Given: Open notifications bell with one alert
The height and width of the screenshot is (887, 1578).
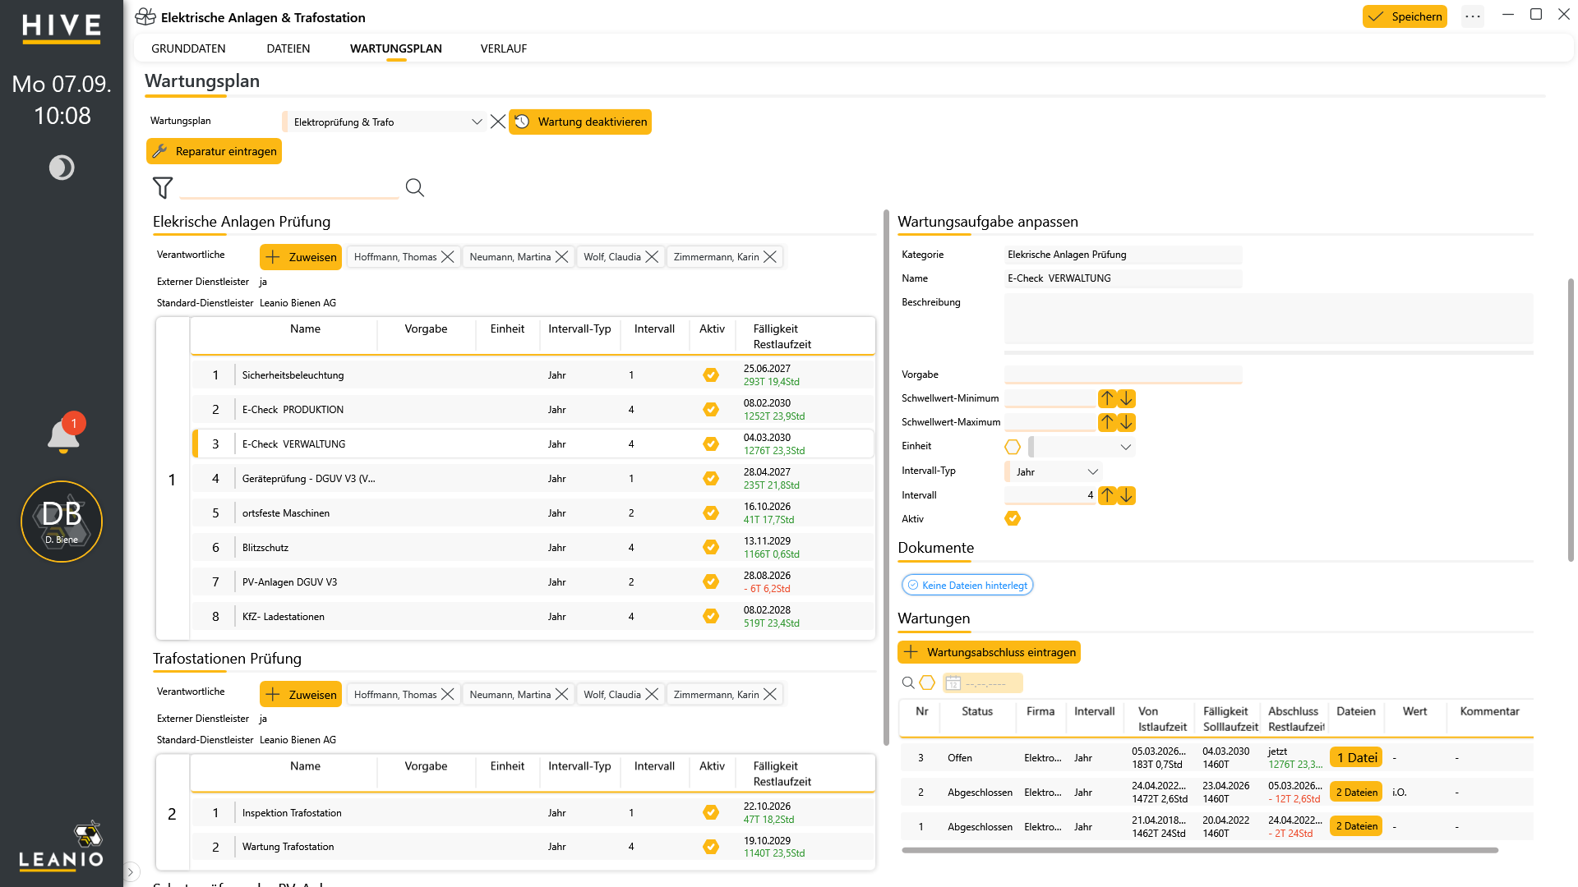Looking at the screenshot, I should pos(64,433).
